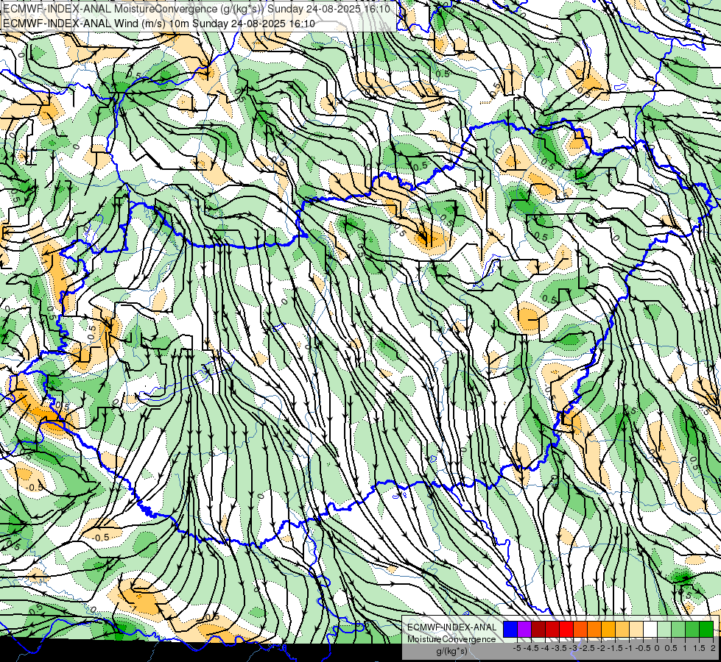Click the swatch between -3.5 and -3 ticks
Viewport: 721px width, 662px height.
[566, 629]
